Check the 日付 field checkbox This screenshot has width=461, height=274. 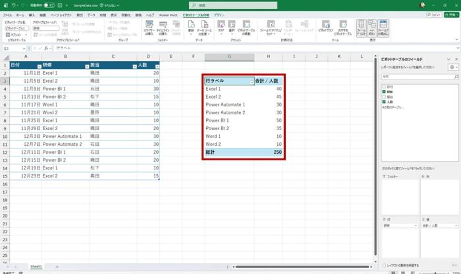[x=383, y=86]
